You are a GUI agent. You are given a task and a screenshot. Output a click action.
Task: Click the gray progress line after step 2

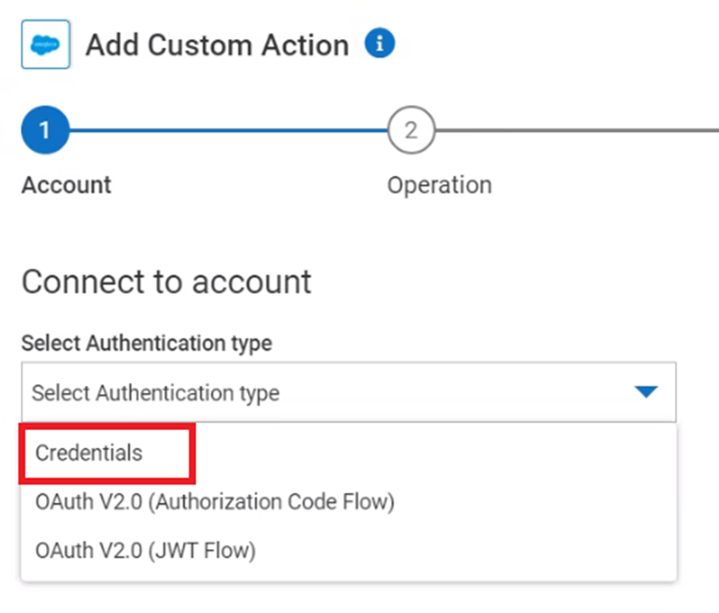click(x=577, y=132)
